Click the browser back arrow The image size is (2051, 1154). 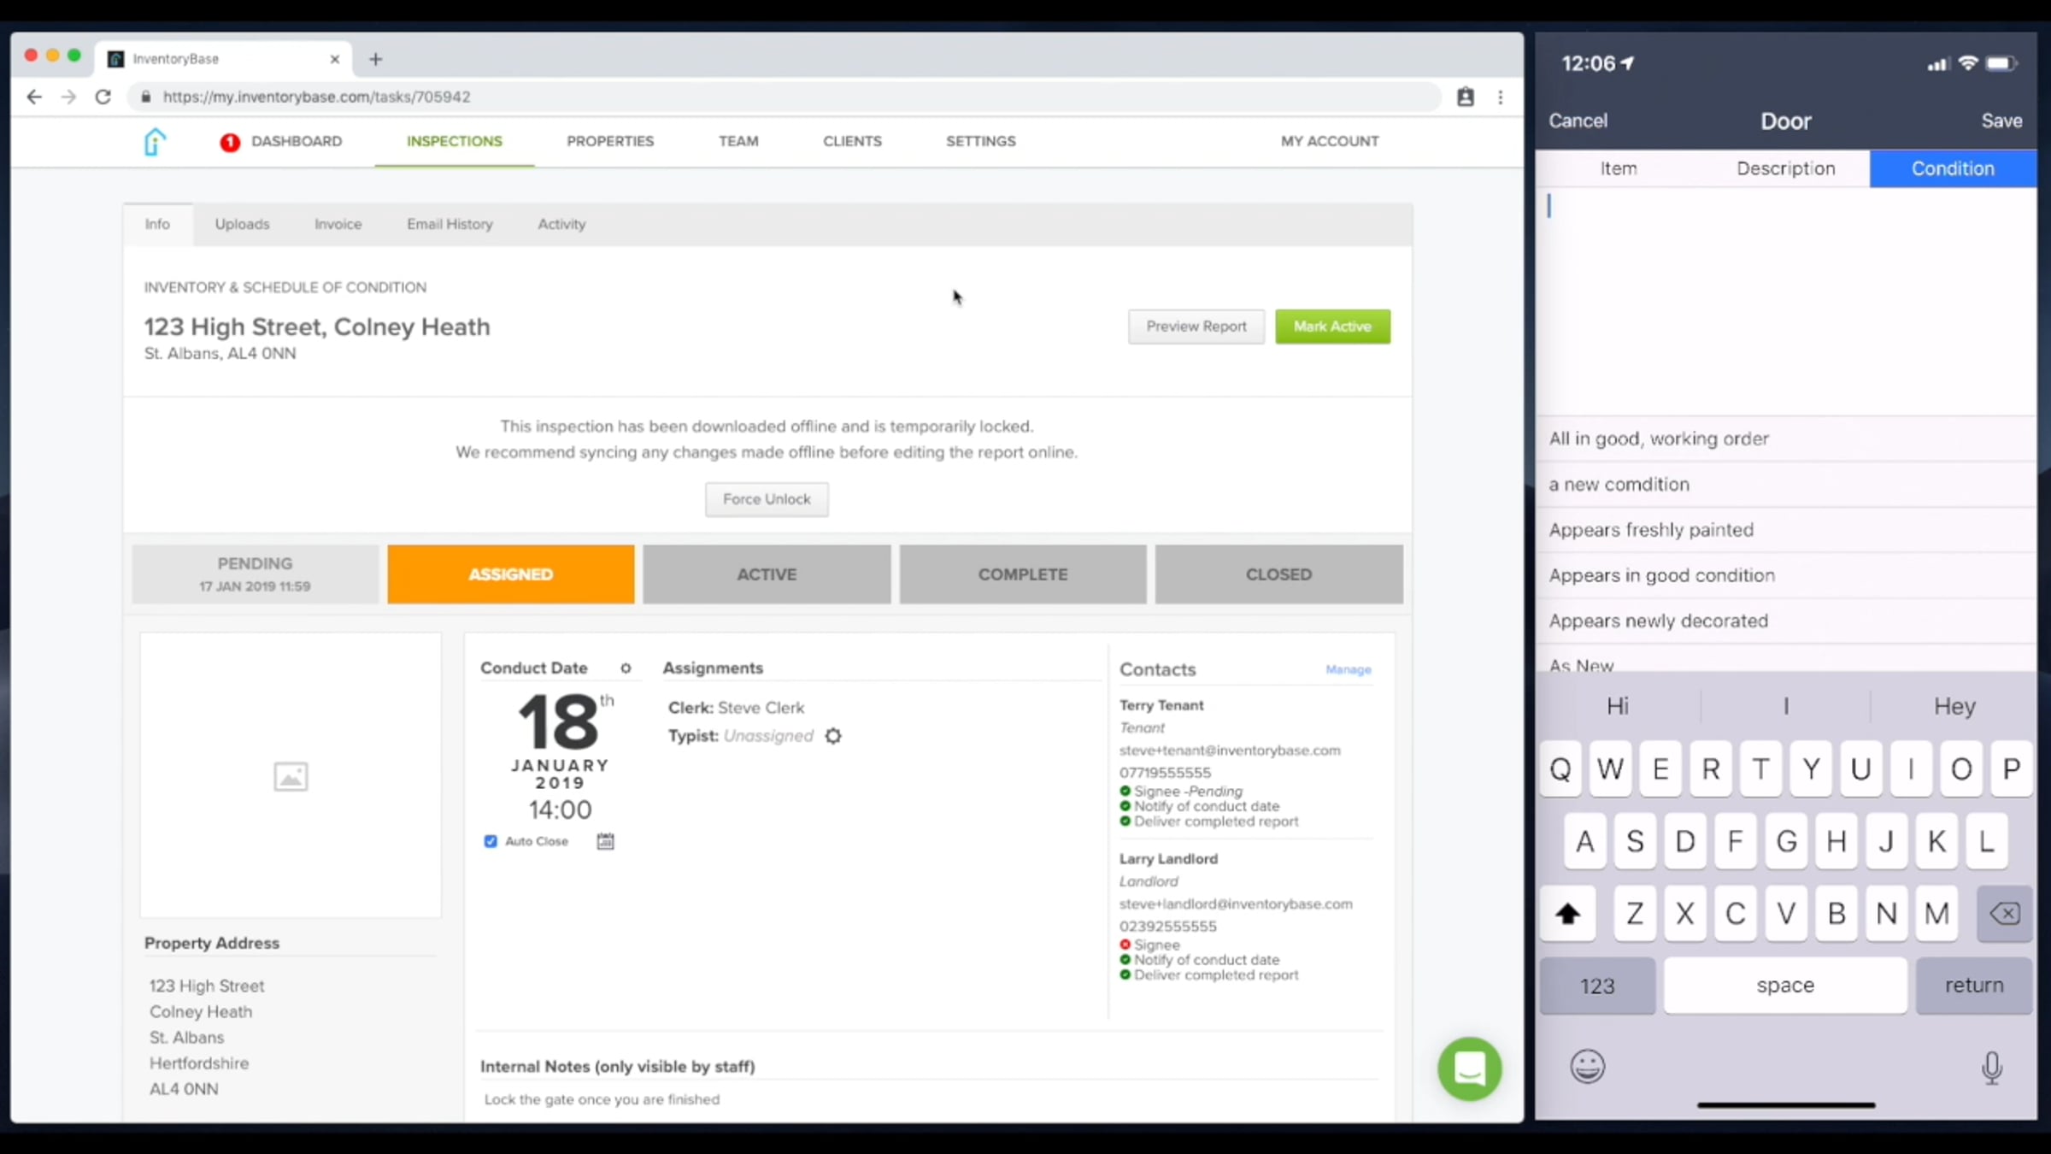click(34, 97)
